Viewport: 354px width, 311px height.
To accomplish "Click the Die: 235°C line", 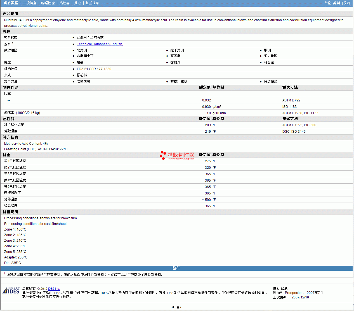I will coord(12,263).
